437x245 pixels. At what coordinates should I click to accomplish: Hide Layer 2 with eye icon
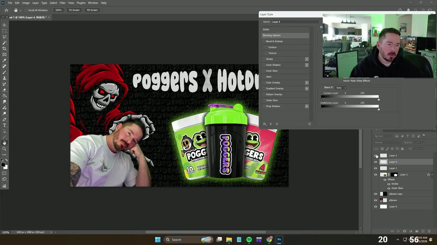coord(376,168)
